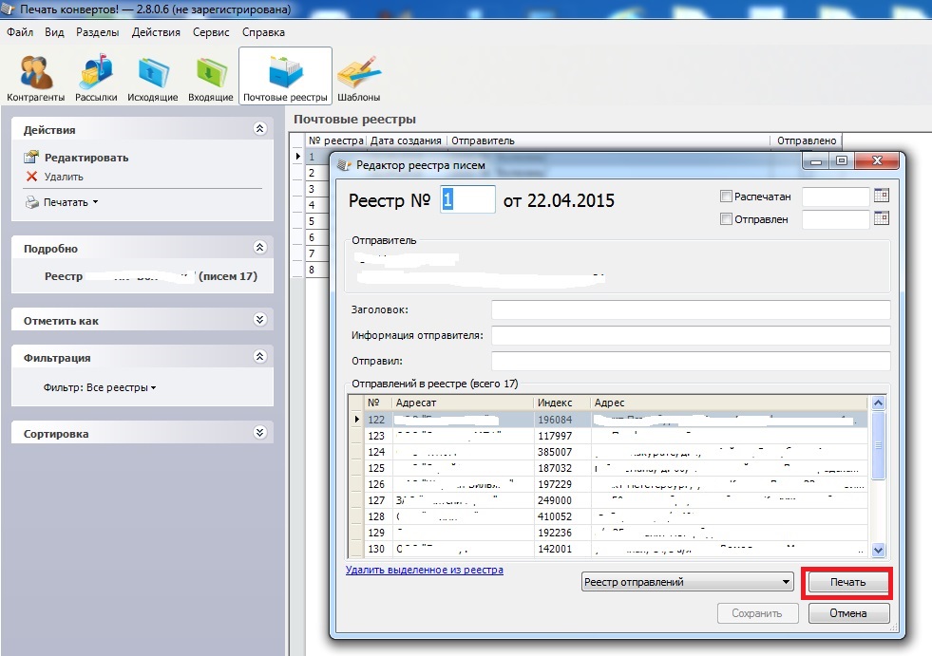Open the Разделы menu
The width and height of the screenshot is (932, 656).
97,31
